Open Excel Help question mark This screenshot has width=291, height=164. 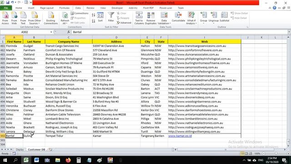[275, 8]
